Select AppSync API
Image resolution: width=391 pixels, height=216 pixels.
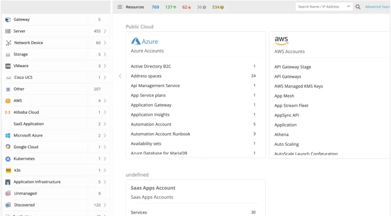pyautogui.click(x=286, y=116)
